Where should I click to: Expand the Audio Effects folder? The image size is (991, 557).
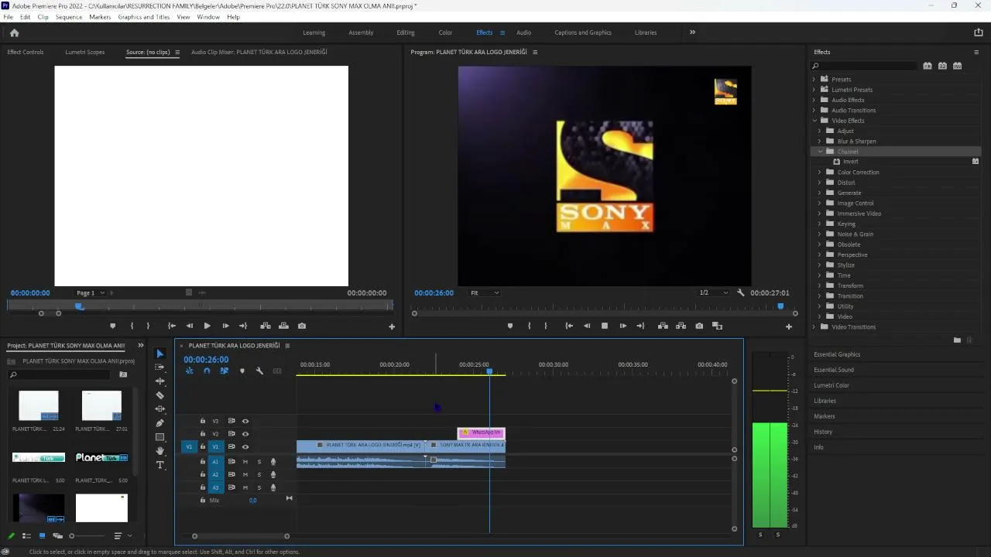click(814, 100)
